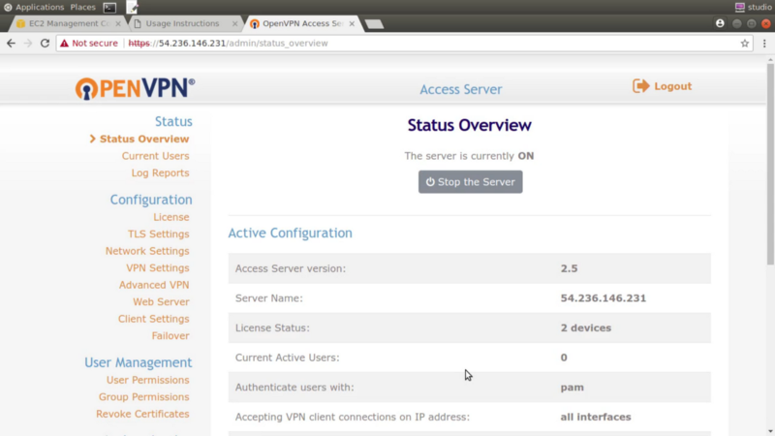
Task: Click Server Name value 54.236.146.231
Action: 603,298
